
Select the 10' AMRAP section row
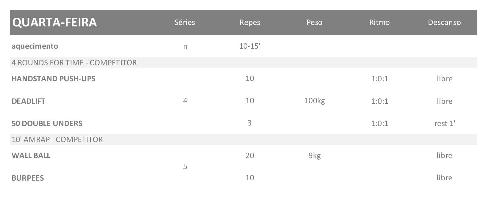click(x=57, y=139)
